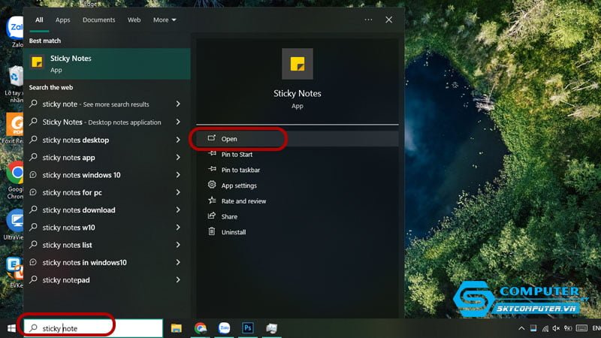Expand arrow for 'sticky note - See more search results'

[x=178, y=104]
